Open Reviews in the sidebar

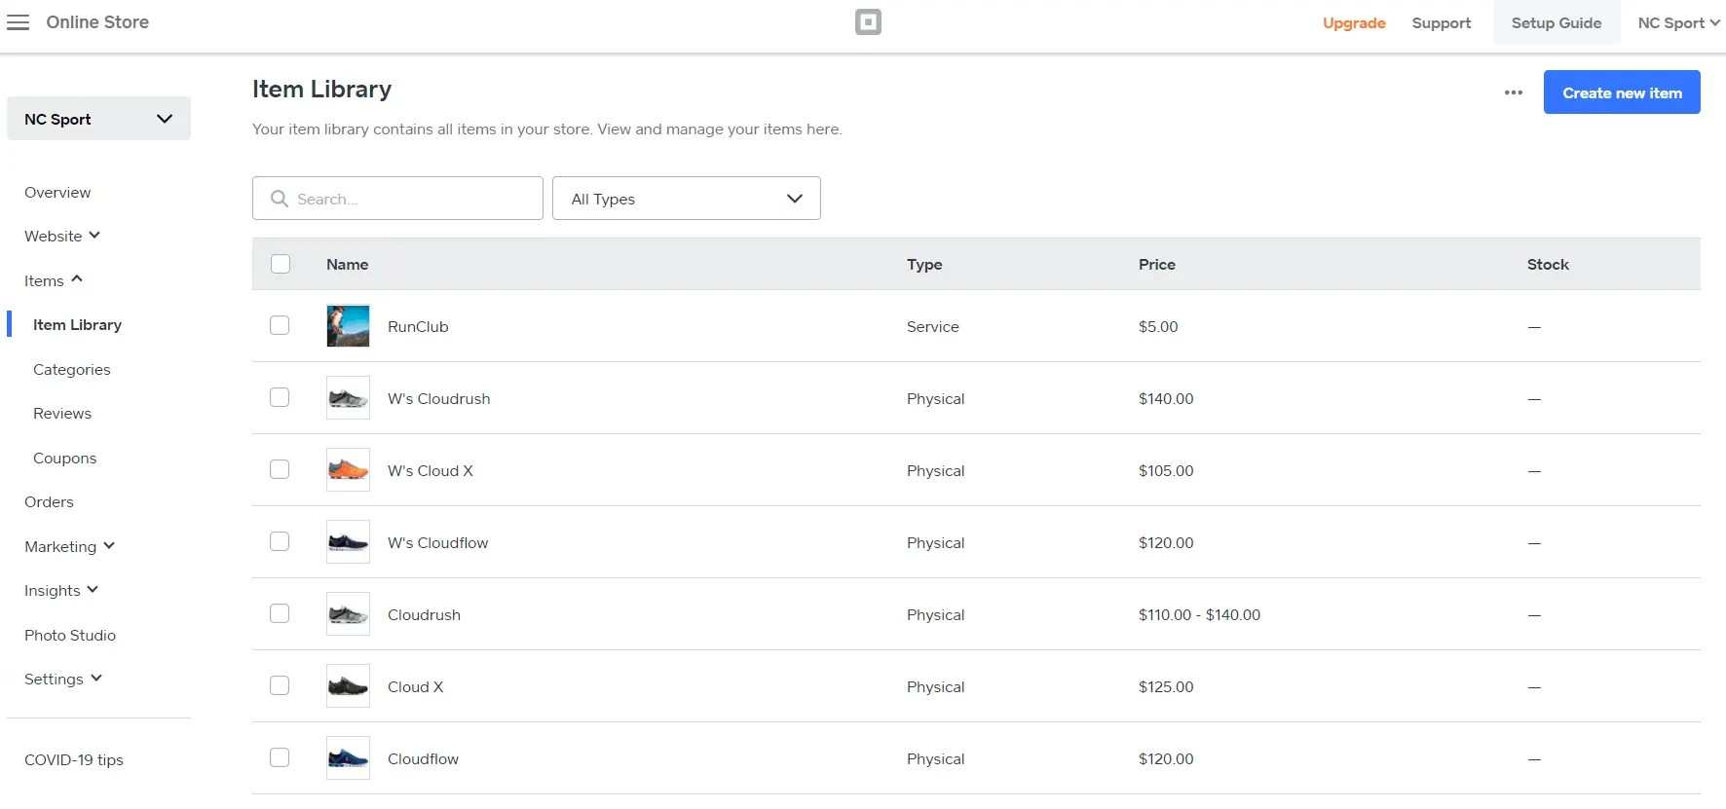point(62,413)
